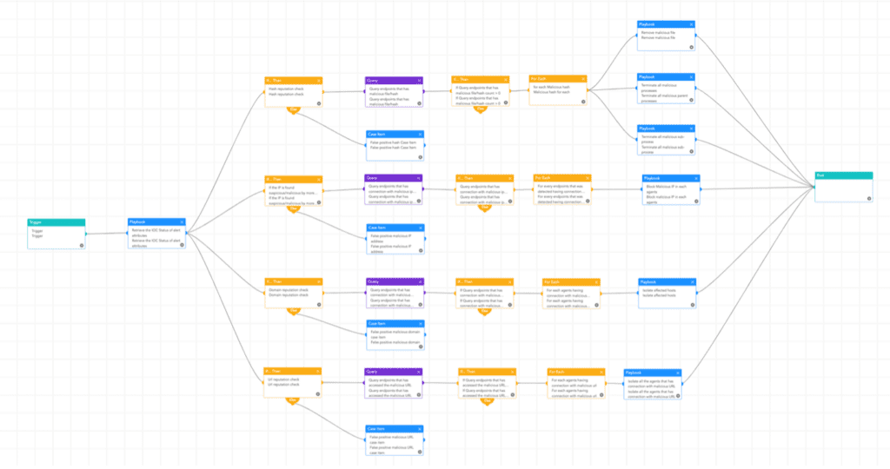Screen dimensions: 890x469
Task: Click round icon on 'Domain reputation check' node
Action: point(318,305)
